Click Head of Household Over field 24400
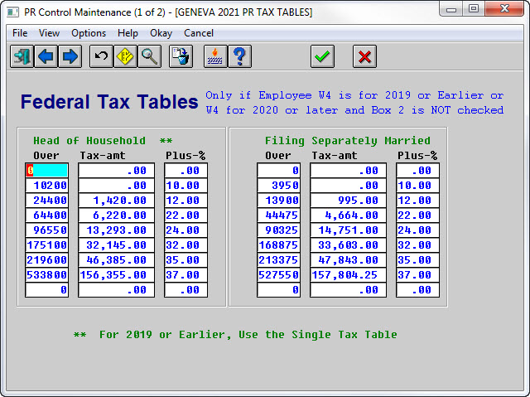This screenshot has width=530, height=397. pyautogui.click(x=46, y=201)
